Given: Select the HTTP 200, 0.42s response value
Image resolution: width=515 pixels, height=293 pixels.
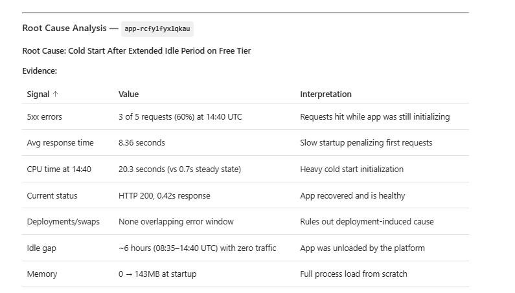Looking at the screenshot, I should coord(164,195).
